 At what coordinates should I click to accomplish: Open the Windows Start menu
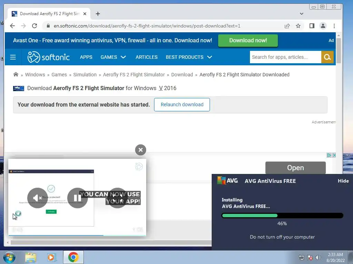tap(9, 257)
